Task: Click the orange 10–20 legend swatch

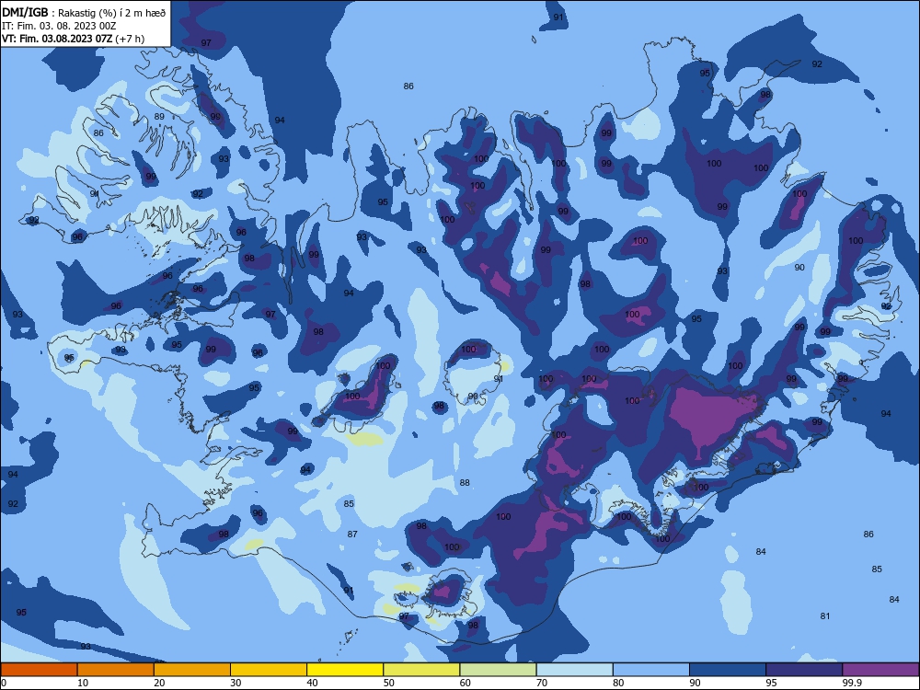Action: tap(116, 670)
